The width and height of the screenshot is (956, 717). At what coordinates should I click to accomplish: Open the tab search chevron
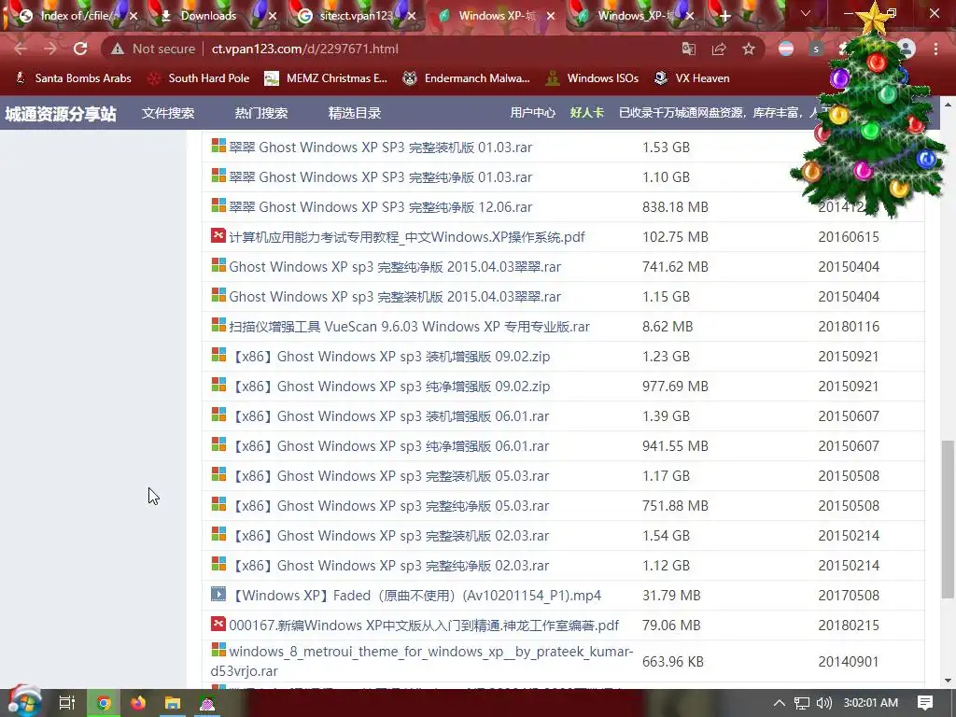[806, 13]
